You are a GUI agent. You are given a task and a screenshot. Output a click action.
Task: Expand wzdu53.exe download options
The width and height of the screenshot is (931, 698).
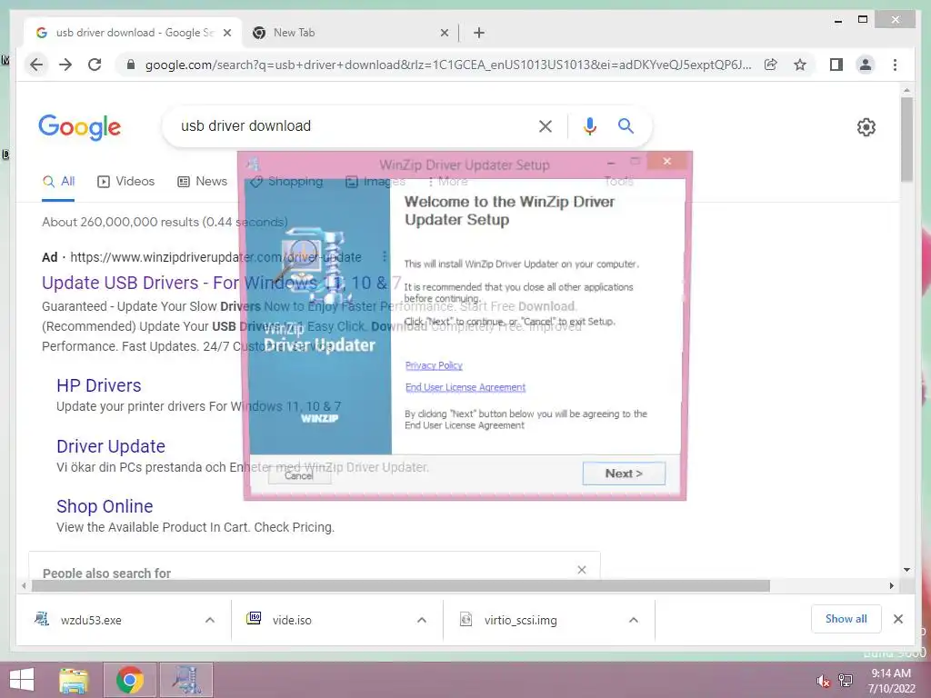coord(210,620)
